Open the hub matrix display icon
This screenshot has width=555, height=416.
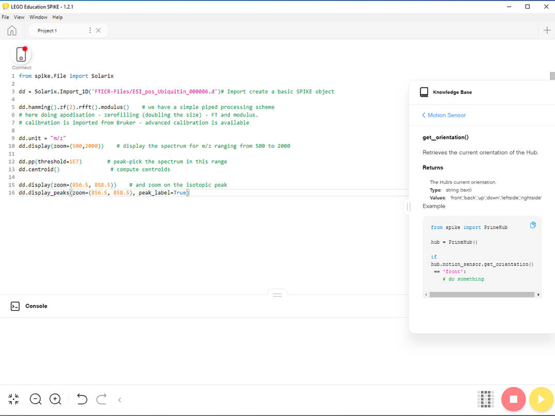486,399
